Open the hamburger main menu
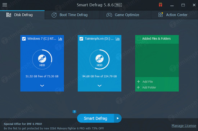 (x=5, y=5)
